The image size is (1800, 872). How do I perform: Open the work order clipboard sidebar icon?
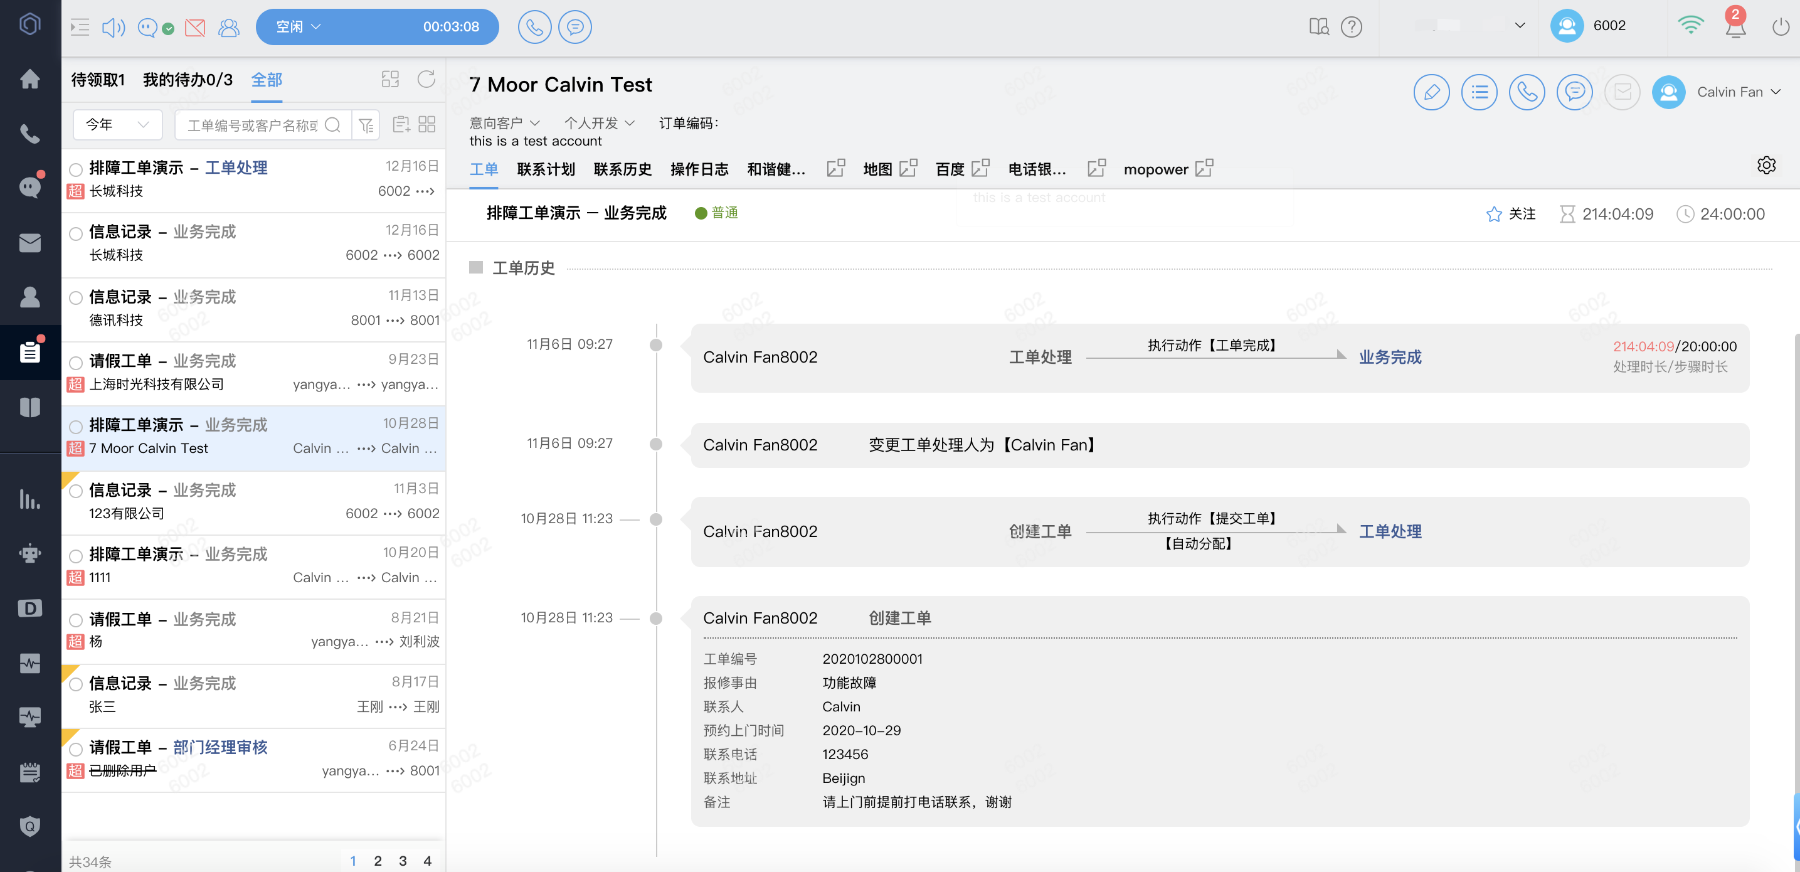[29, 351]
